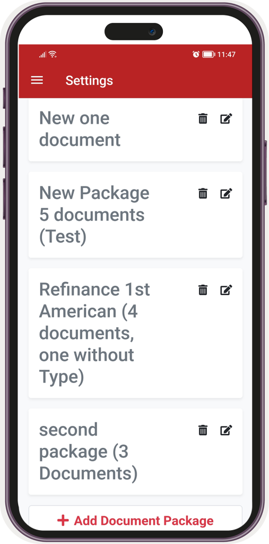Open the hamburger navigation menu
269x544 pixels.
(x=37, y=81)
